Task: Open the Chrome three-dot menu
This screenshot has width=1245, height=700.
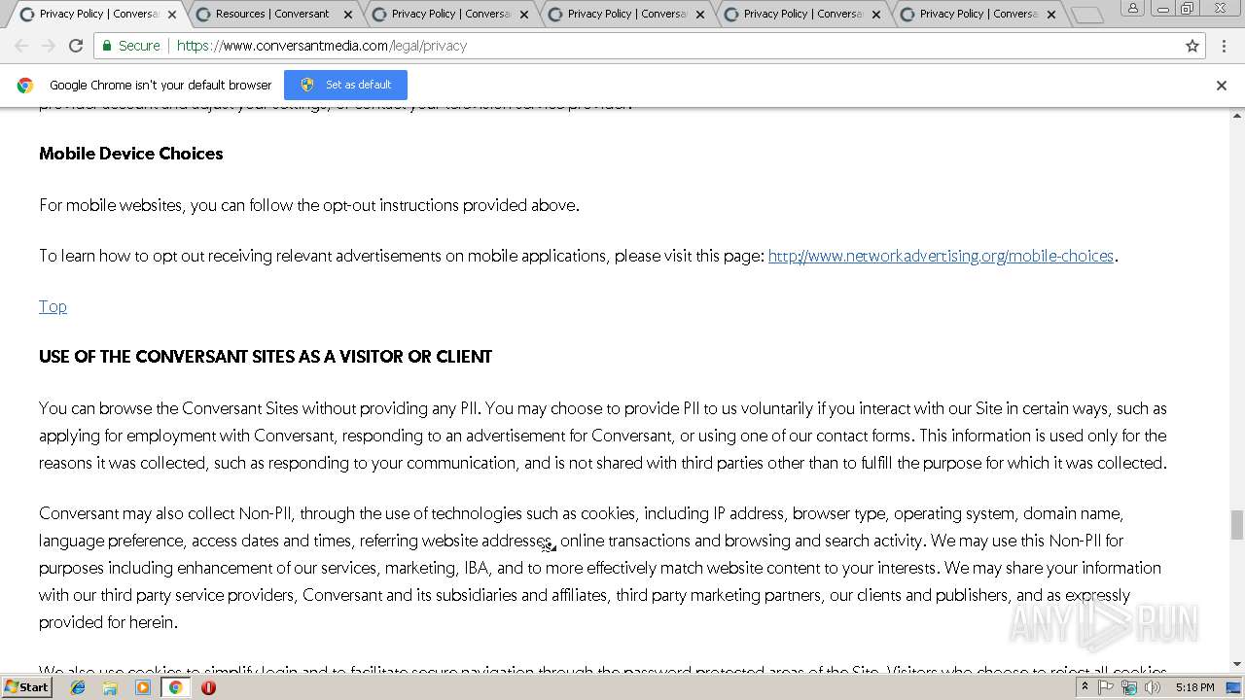Action: (x=1225, y=46)
